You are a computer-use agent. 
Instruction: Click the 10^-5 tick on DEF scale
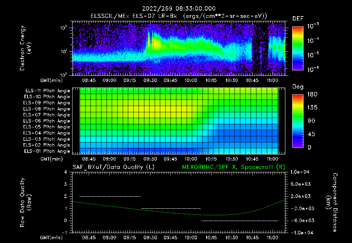click(x=313, y=55)
